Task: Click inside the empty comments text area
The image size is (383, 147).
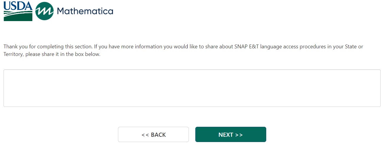Action: coord(192,88)
